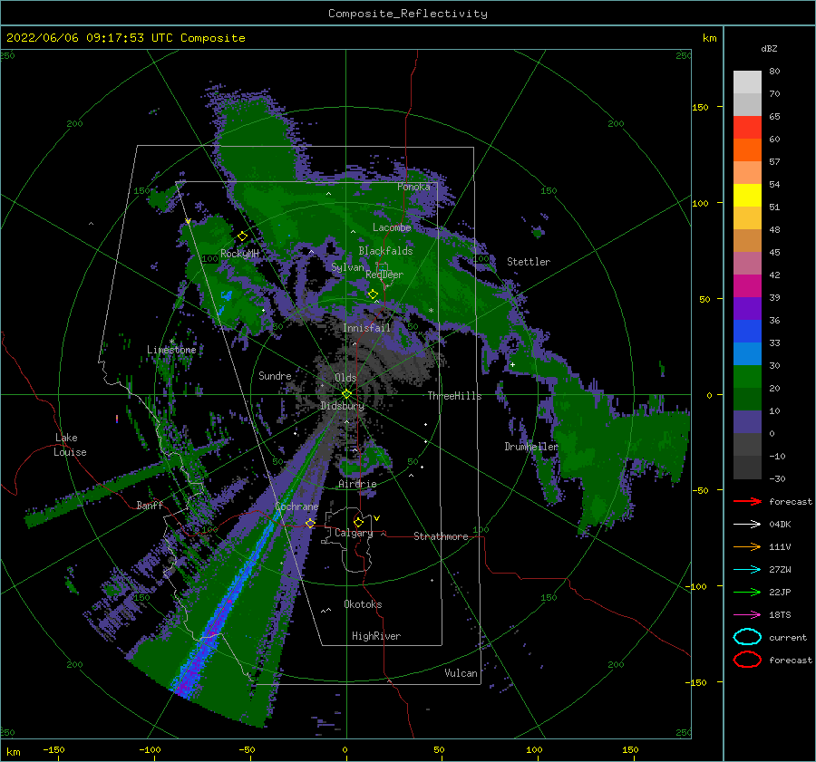Click the red forecast ellipse icon
The height and width of the screenshot is (762, 816).
pos(747,660)
